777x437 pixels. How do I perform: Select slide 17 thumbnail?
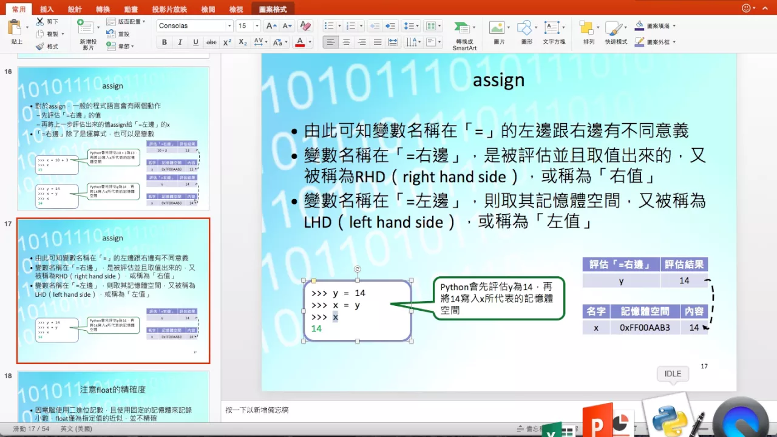coord(114,291)
